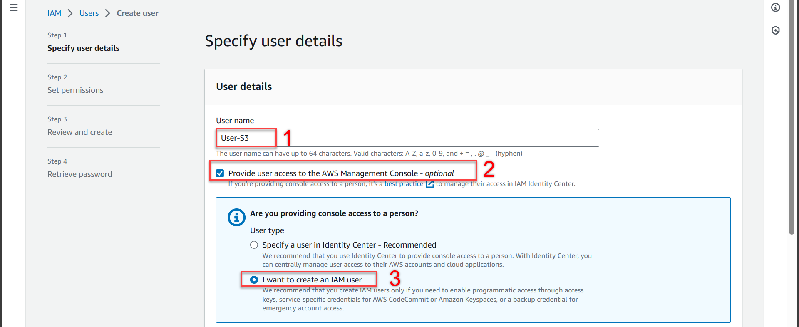The image size is (799, 327).
Task: Click the user name character limit hint text
Action: 369,154
